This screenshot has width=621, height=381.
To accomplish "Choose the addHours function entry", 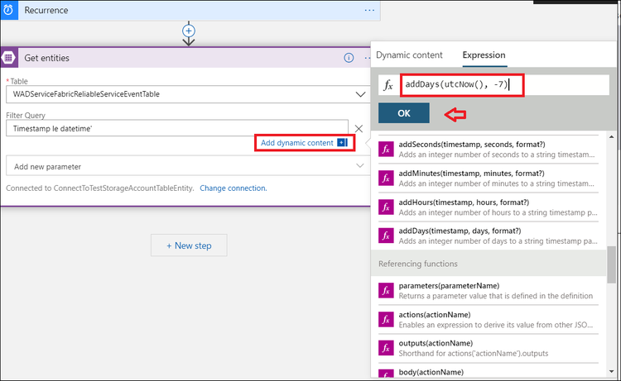I will (x=488, y=207).
